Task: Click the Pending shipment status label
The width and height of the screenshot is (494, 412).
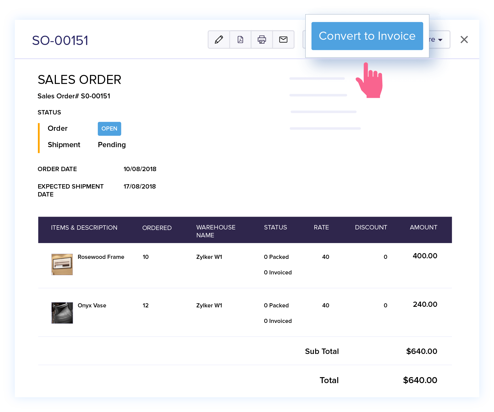Action: [112, 145]
